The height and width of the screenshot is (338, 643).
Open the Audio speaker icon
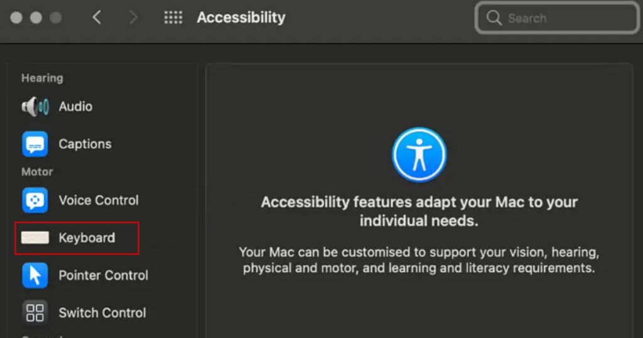[x=35, y=107]
